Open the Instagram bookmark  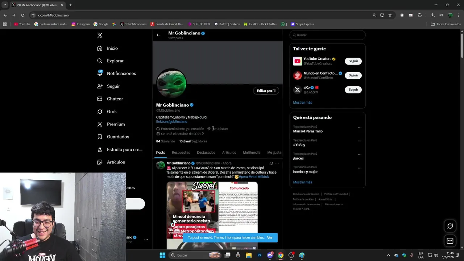pyautogui.click(x=80, y=24)
